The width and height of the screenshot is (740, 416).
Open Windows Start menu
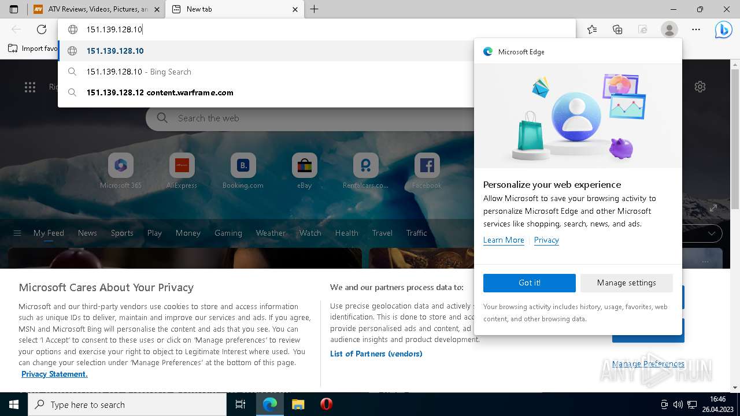[14, 404]
